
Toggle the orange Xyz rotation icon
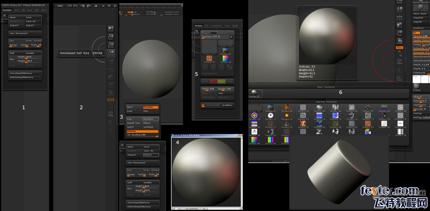pos(399,48)
